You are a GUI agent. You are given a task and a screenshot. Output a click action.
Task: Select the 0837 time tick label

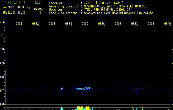point(118,24)
